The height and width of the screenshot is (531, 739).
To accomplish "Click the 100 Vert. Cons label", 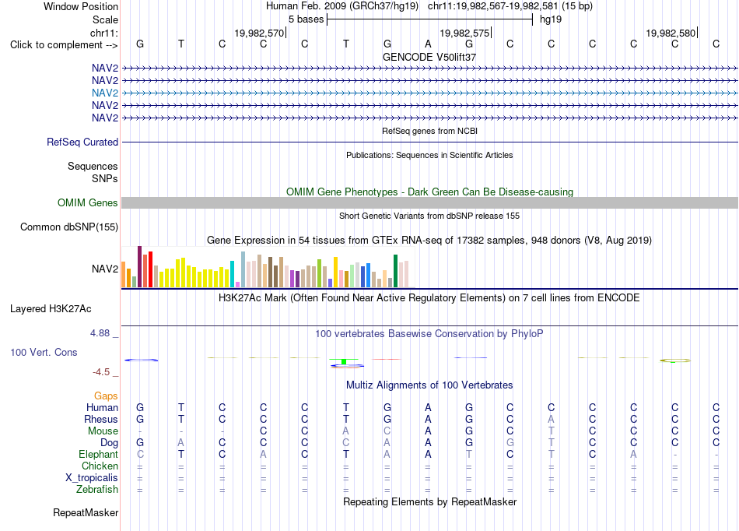I will coord(44,352).
